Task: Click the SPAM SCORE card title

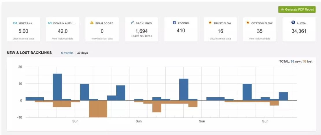Action: coord(104,23)
